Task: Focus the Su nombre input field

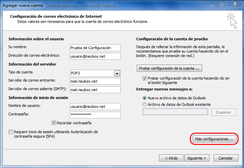Action: tap(95, 48)
